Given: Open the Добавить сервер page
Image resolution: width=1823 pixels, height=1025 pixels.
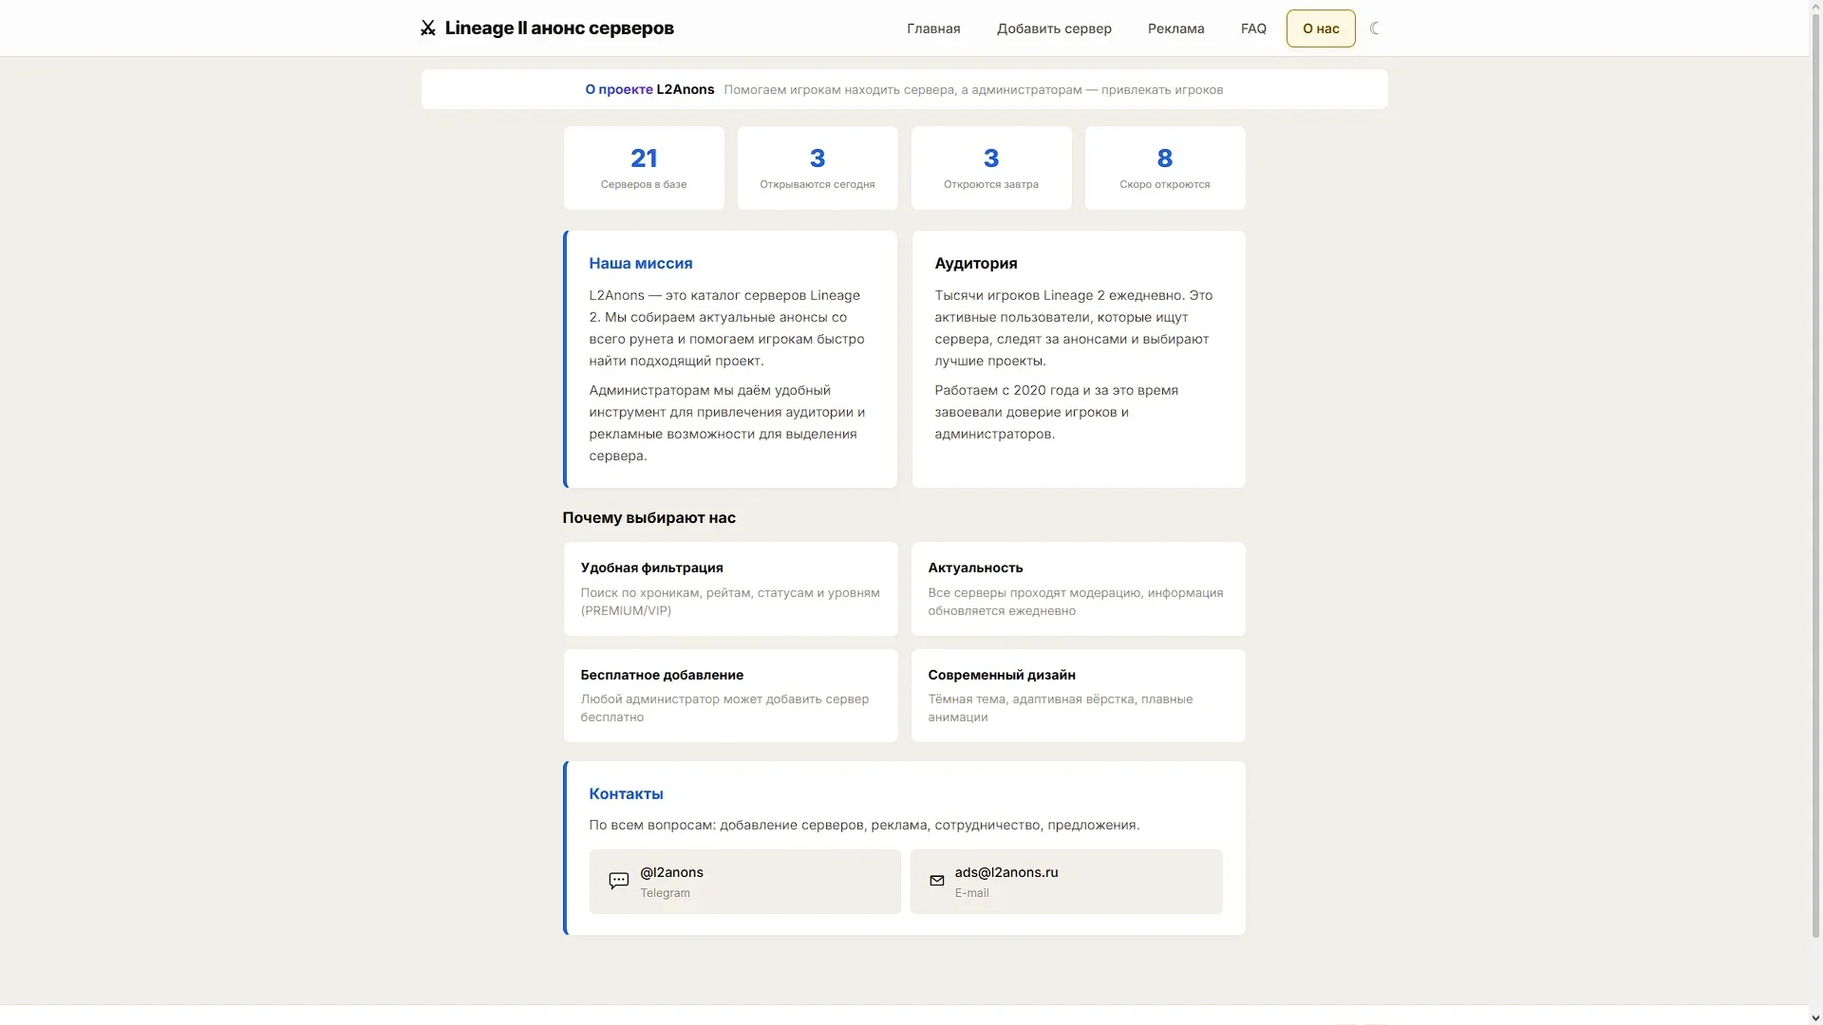Looking at the screenshot, I should click(1054, 28).
